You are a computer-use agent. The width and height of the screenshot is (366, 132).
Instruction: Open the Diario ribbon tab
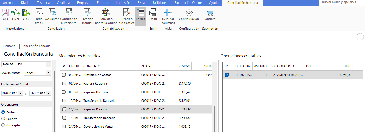tap(26, 3)
